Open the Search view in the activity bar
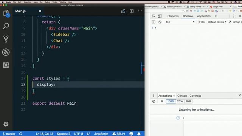 (x=6, y=26)
